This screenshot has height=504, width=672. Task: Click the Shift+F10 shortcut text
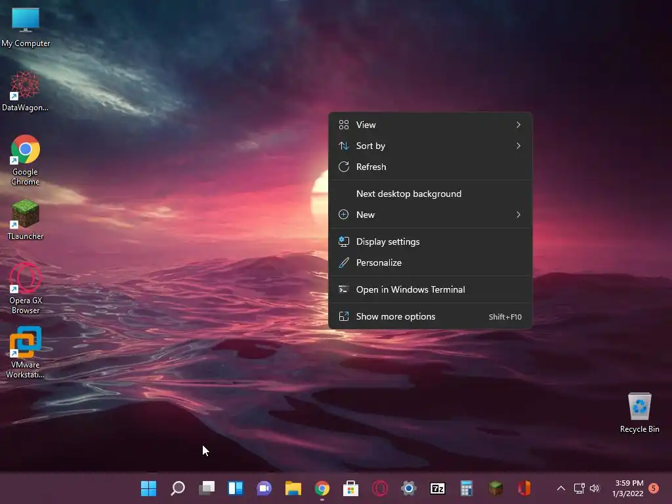505,317
